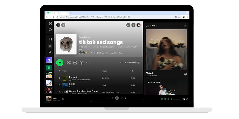Download the playlist with arrow icon

(82, 63)
